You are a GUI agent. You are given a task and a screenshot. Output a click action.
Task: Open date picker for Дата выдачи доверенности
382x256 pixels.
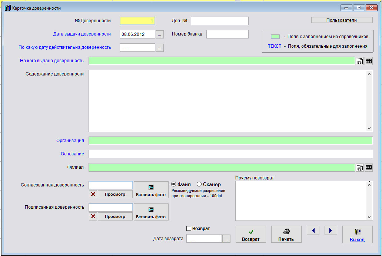(160, 34)
